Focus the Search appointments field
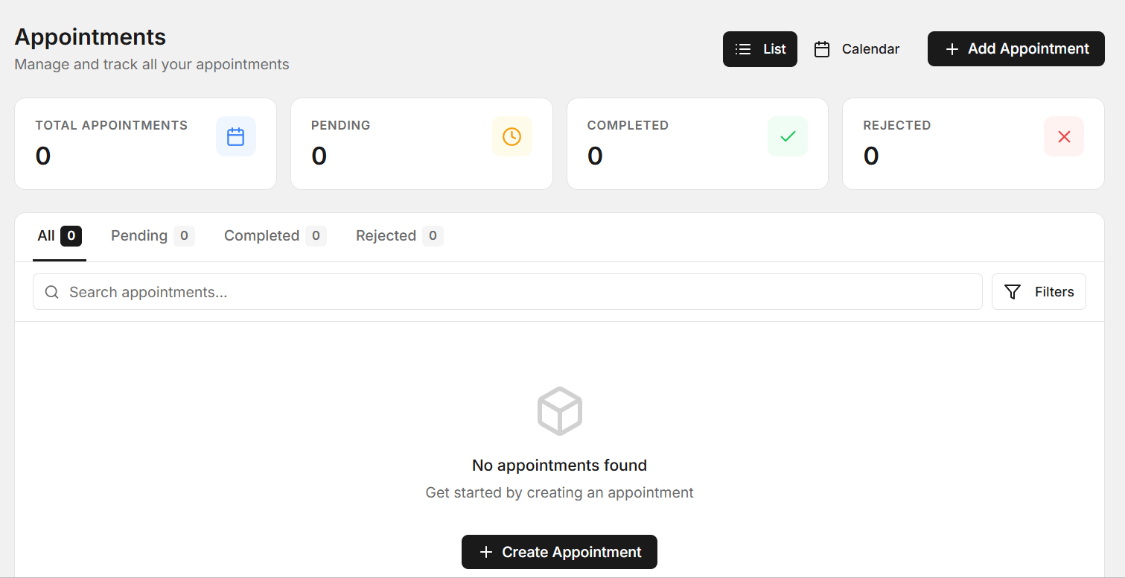The width and height of the screenshot is (1125, 578). tap(508, 292)
